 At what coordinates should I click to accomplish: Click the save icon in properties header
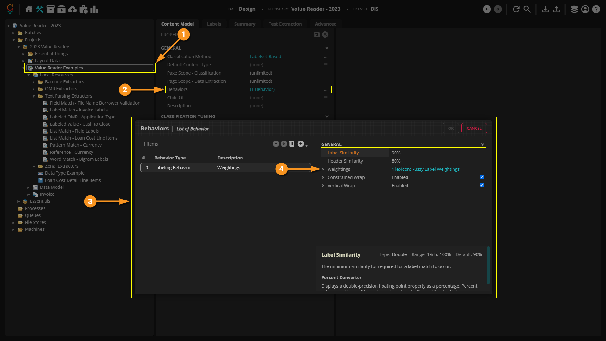[x=317, y=35]
